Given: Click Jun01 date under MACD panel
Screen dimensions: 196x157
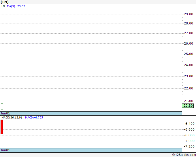Looking at the screenshot, I should coord(5,150).
